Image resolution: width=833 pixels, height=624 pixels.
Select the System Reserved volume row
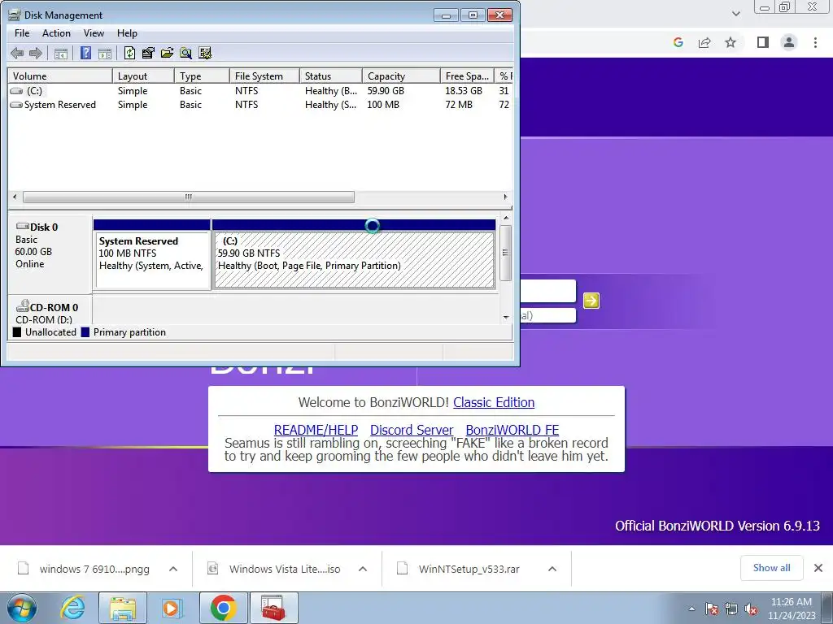[260, 105]
